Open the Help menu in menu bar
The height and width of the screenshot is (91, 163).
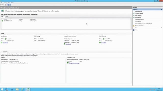point(12,3)
